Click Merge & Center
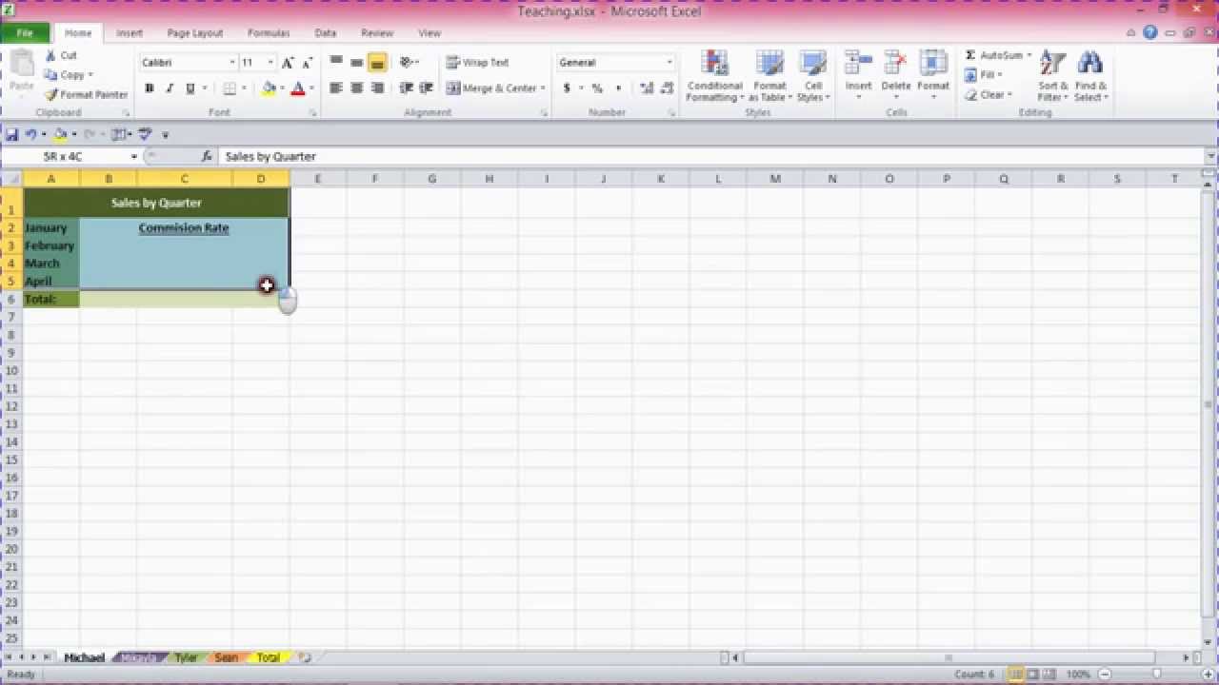The height and width of the screenshot is (685, 1219). 491,88
